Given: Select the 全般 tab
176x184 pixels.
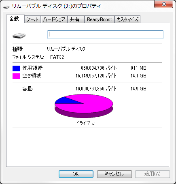Looking at the screenshot, I should (14, 19).
